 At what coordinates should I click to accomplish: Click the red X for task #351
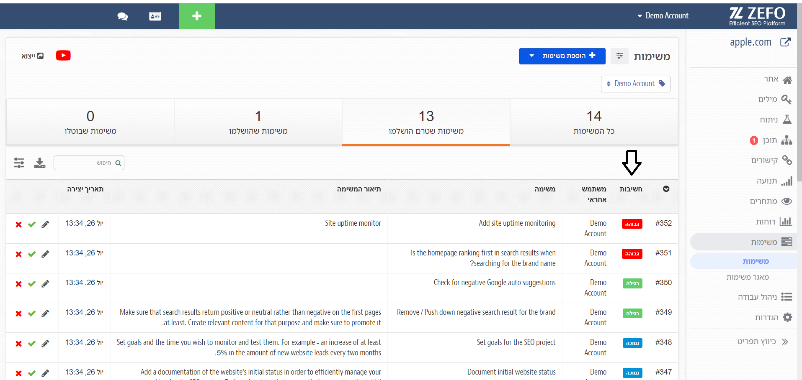pyautogui.click(x=18, y=254)
